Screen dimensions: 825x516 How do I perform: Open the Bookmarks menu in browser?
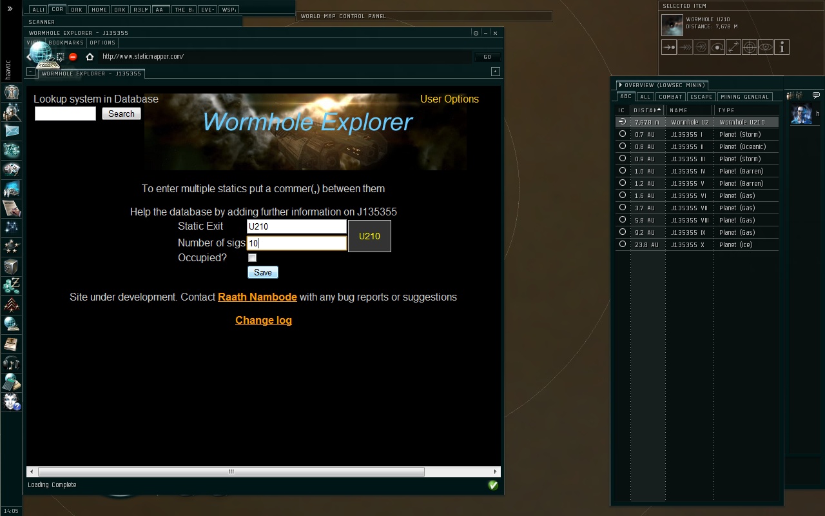click(66, 43)
